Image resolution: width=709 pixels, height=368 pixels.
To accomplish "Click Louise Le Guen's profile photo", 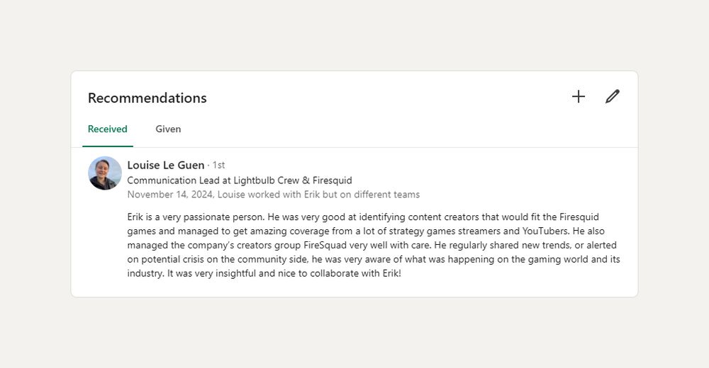I will 105,173.
